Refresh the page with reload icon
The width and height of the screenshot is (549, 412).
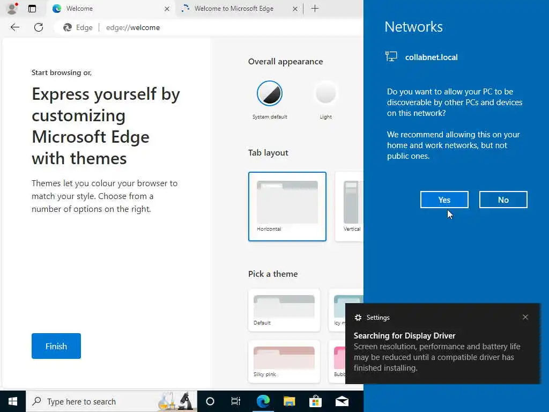39,27
